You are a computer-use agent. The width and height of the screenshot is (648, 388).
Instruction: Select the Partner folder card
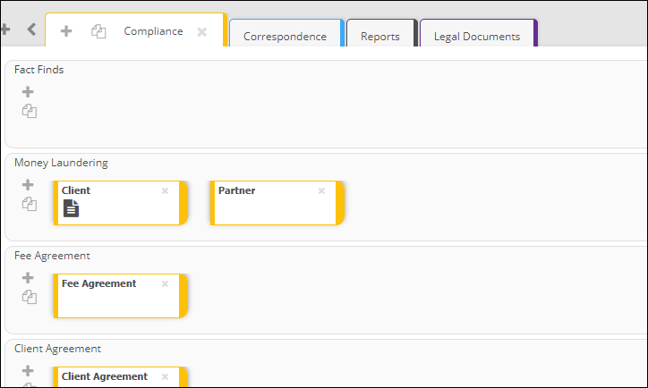[x=277, y=203]
